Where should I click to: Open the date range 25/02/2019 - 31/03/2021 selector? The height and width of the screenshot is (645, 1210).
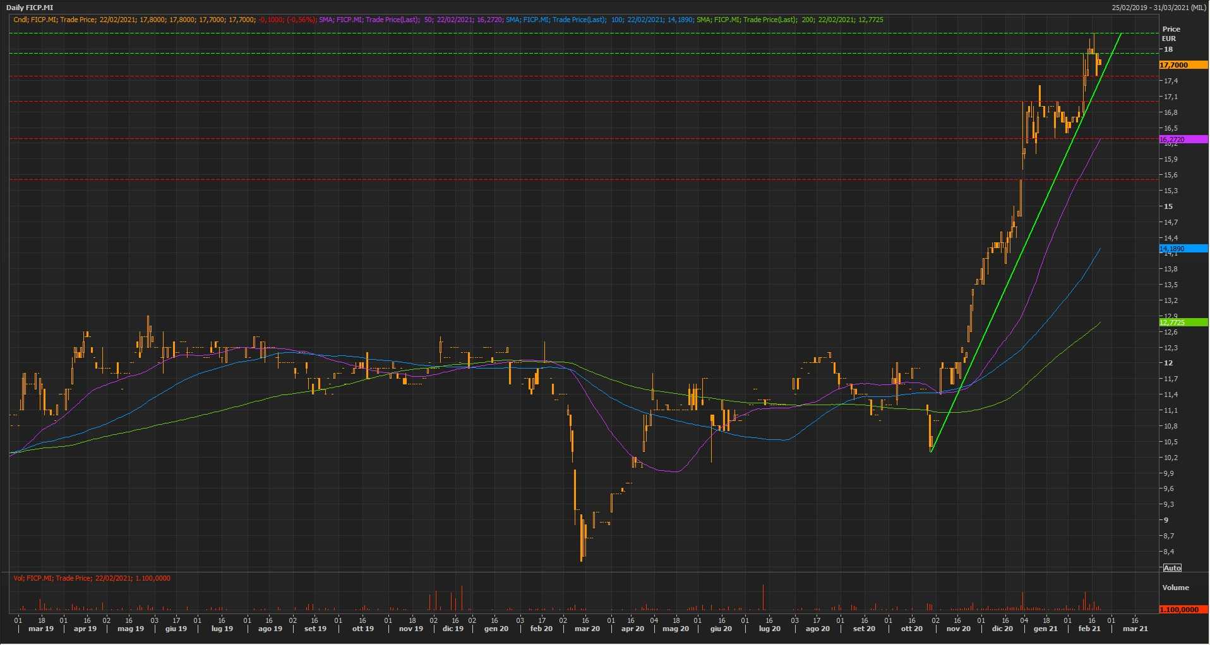[1158, 8]
